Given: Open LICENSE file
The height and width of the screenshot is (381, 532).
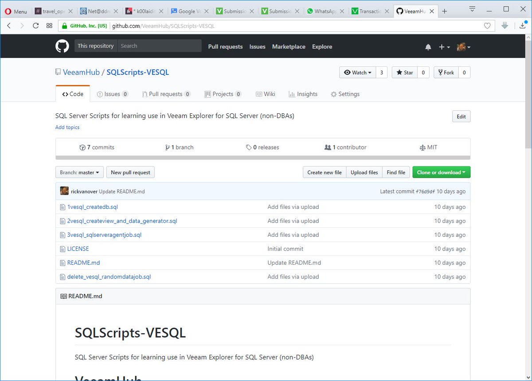Looking at the screenshot, I should [x=78, y=249].
